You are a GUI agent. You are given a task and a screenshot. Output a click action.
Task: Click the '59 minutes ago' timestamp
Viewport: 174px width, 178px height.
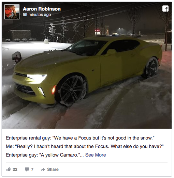click(37, 15)
